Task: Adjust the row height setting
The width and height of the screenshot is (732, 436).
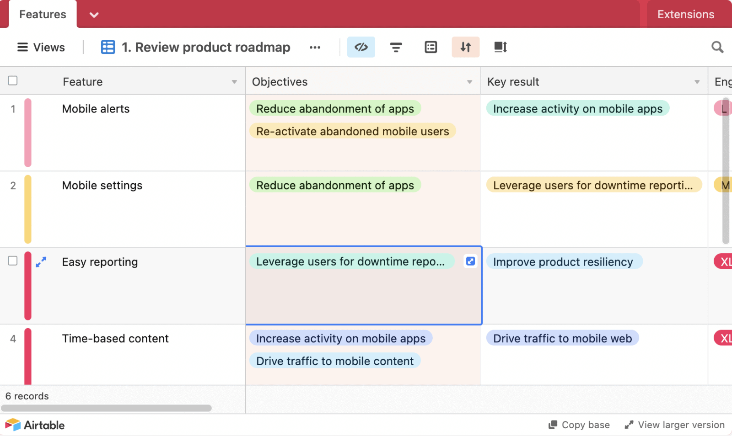Action: click(500, 47)
